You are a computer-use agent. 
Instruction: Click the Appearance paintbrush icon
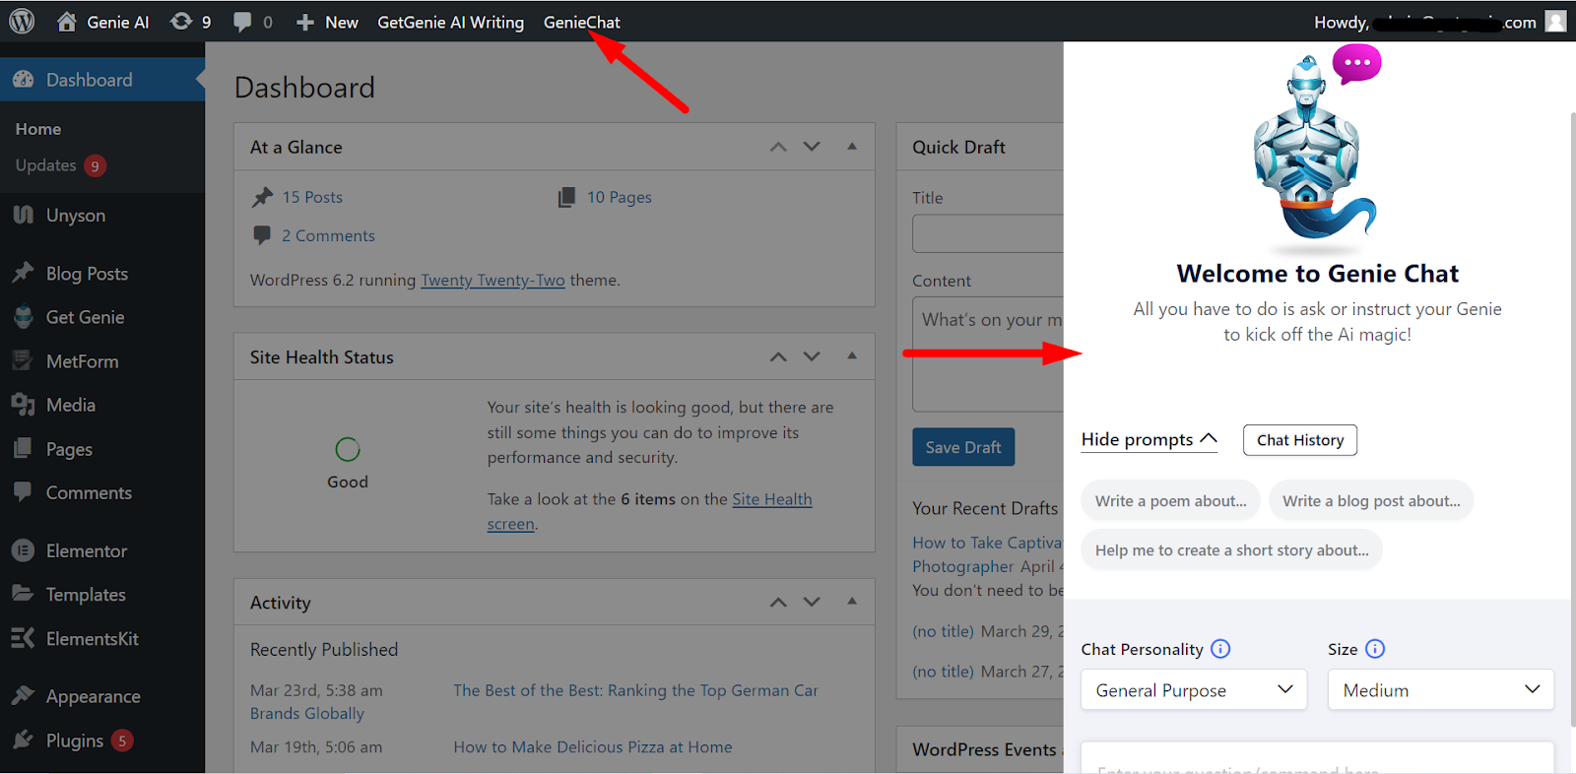click(x=24, y=695)
